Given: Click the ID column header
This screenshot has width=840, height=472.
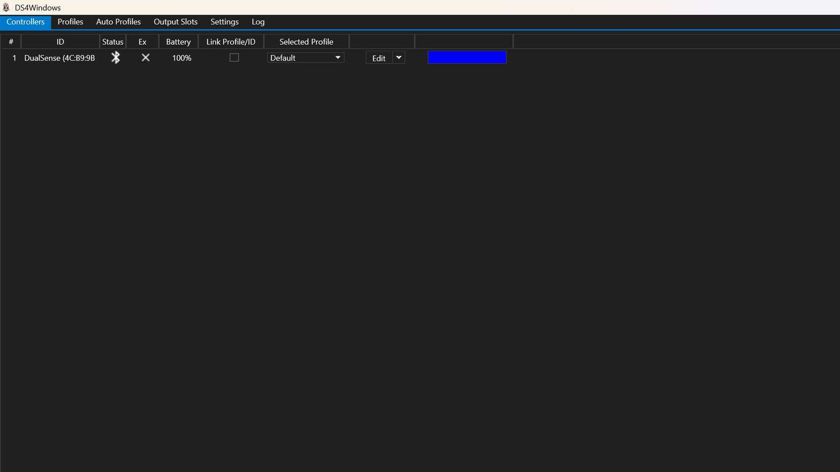Looking at the screenshot, I should pyautogui.click(x=60, y=42).
